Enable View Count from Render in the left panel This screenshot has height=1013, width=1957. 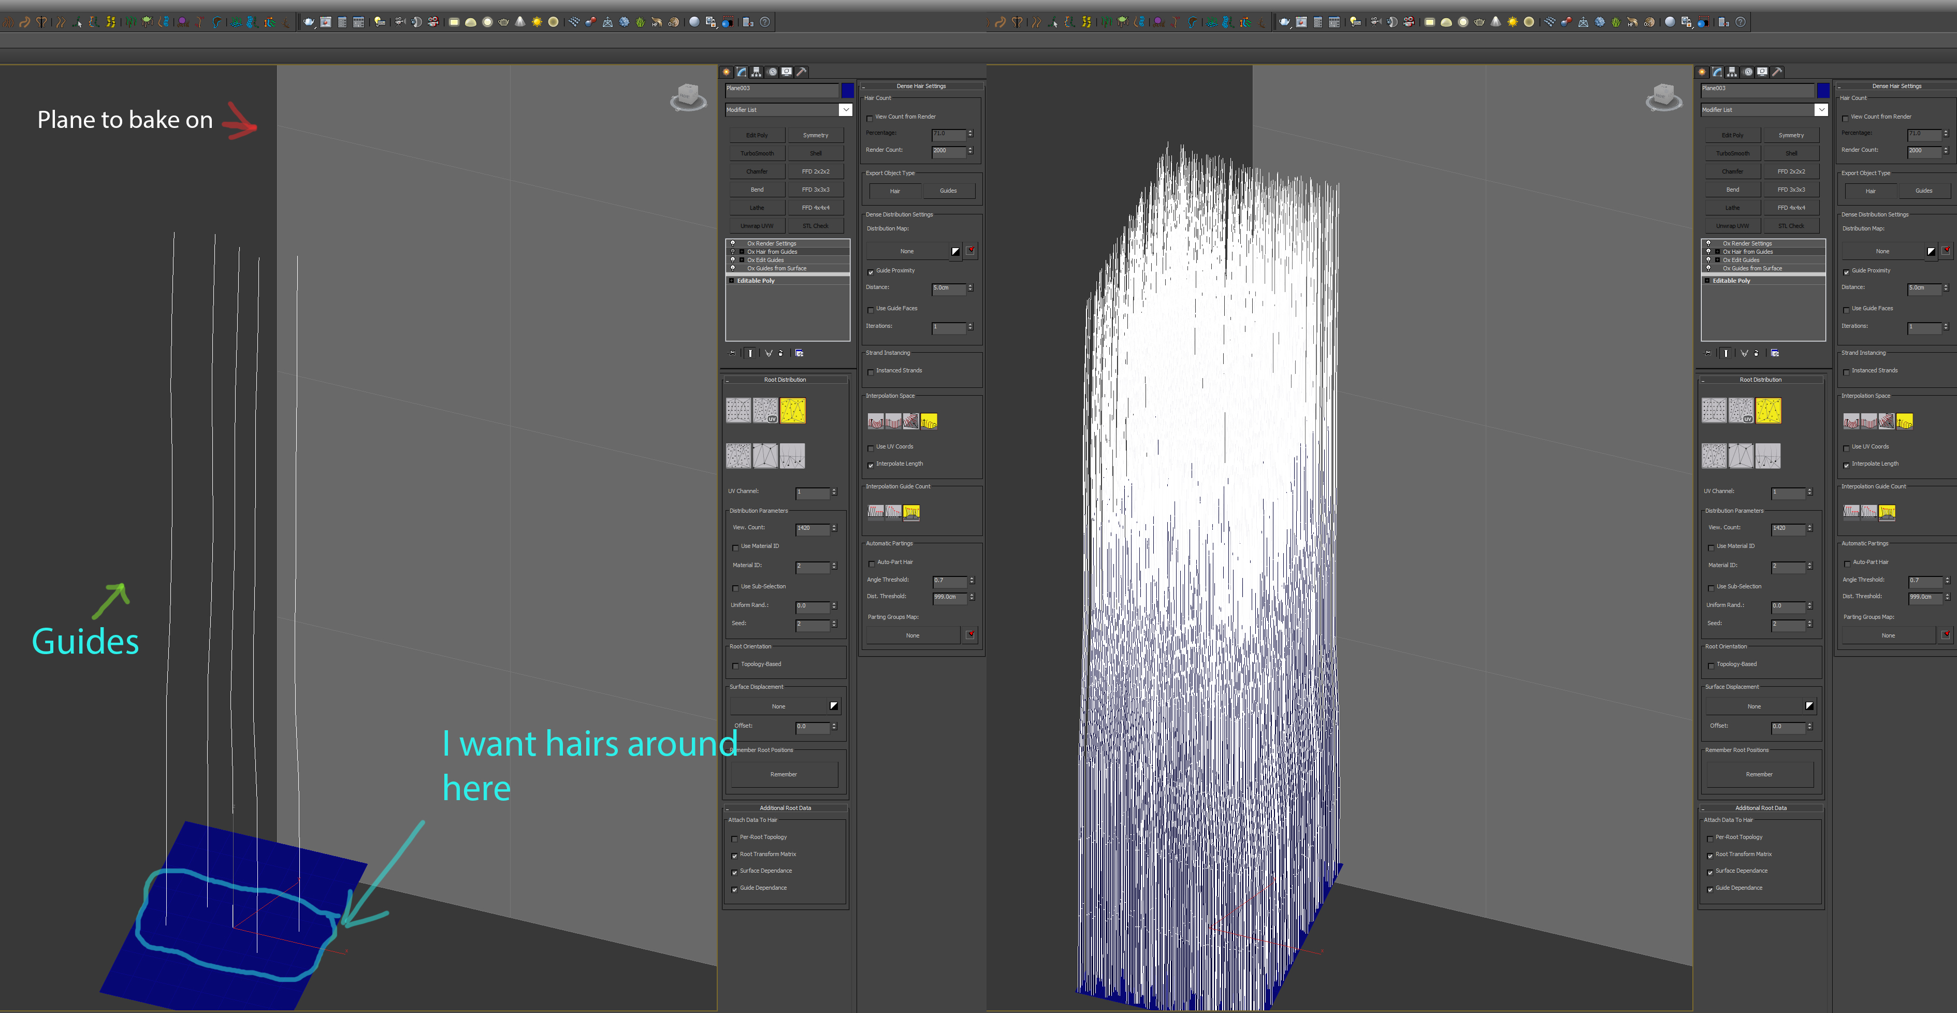click(x=870, y=118)
